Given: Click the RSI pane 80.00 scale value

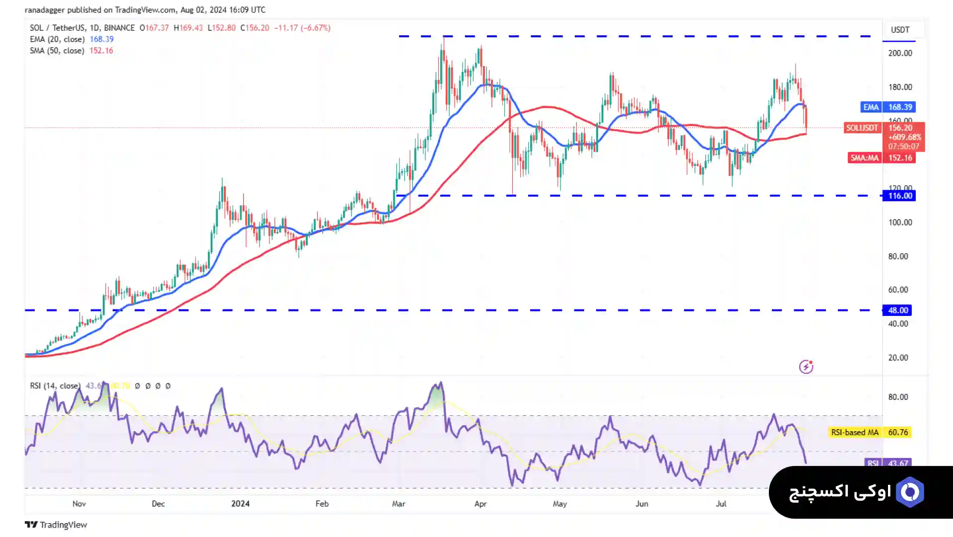Looking at the screenshot, I should 898,397.
